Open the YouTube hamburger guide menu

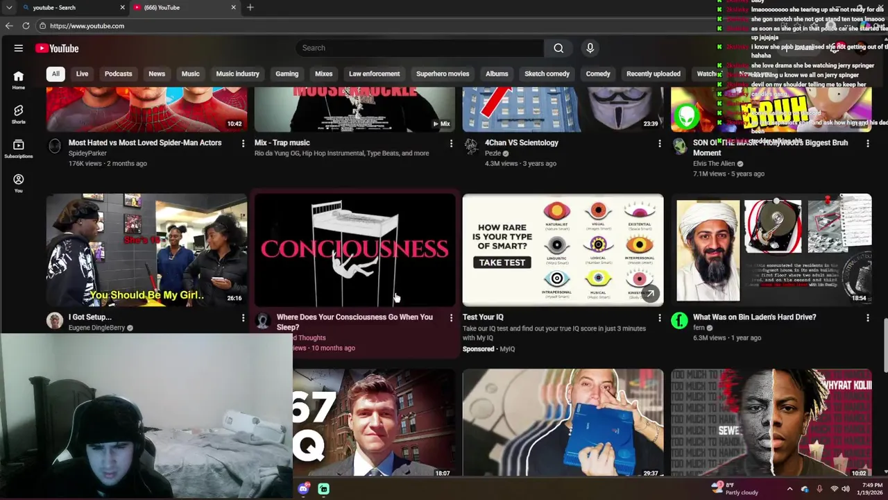click(19, 48)
